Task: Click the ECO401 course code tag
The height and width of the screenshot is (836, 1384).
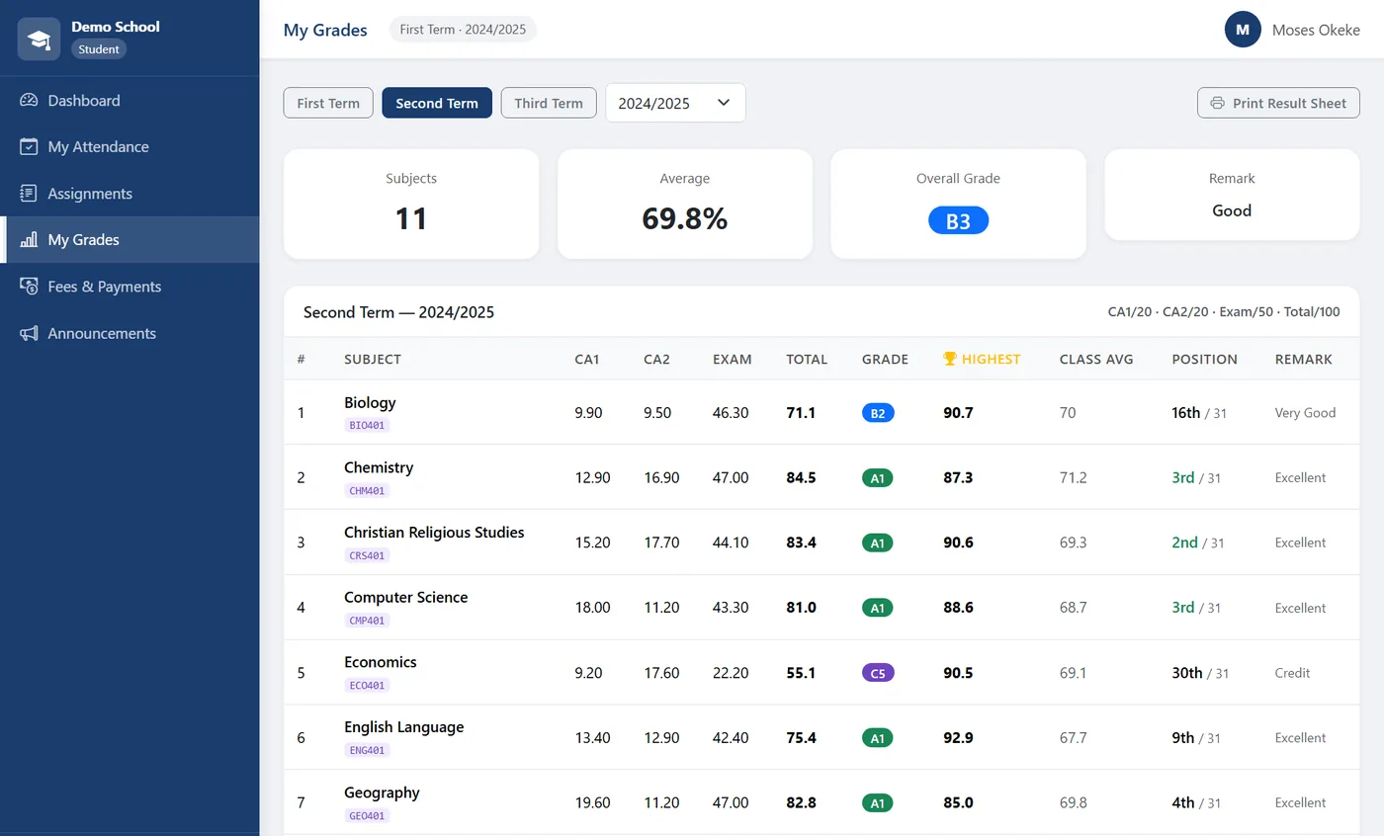Action: click(367, 686)
